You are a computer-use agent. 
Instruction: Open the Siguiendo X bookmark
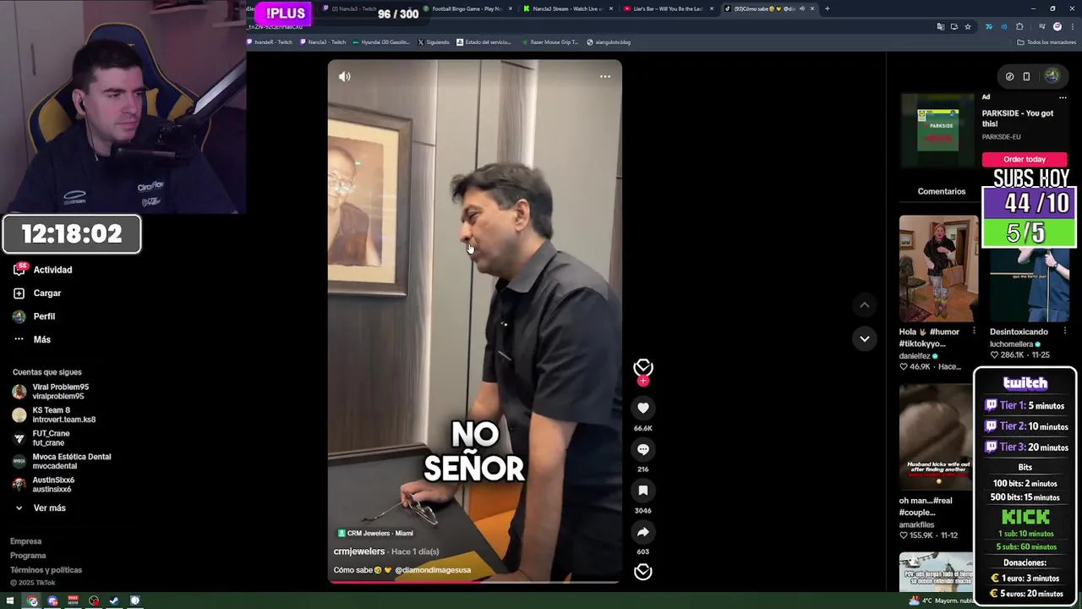point(433,42)
